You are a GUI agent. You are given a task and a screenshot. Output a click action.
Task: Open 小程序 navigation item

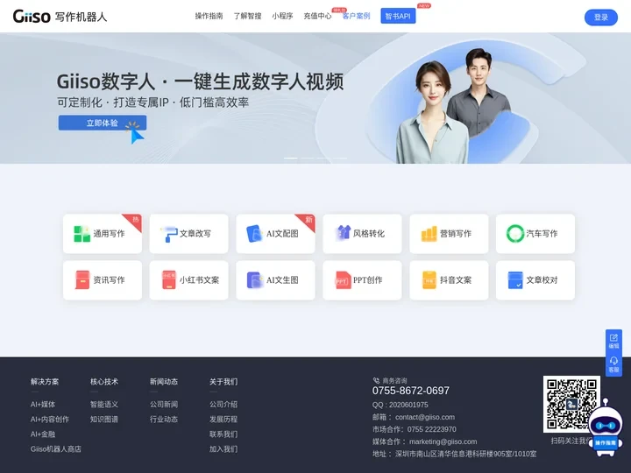(x=282, y=16)
